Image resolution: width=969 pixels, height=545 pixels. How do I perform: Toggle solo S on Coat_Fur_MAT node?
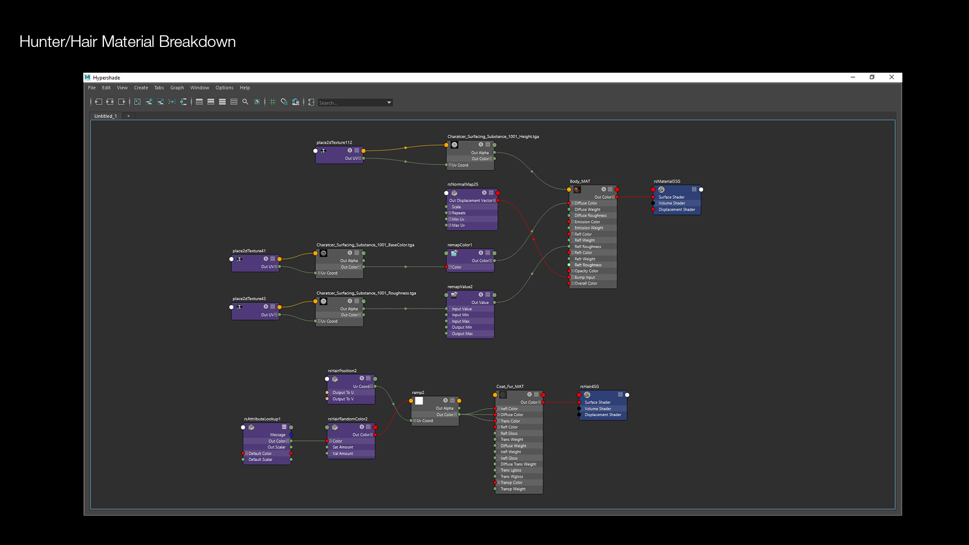click(x=529, y=394)
